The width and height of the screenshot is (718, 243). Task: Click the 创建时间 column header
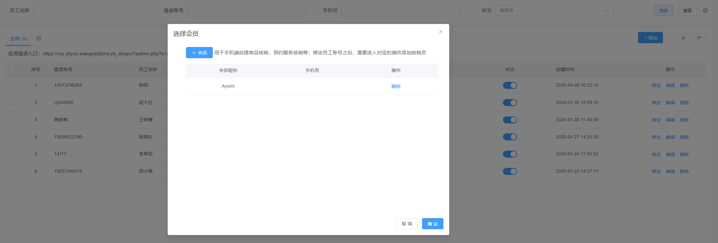[565, 69]
